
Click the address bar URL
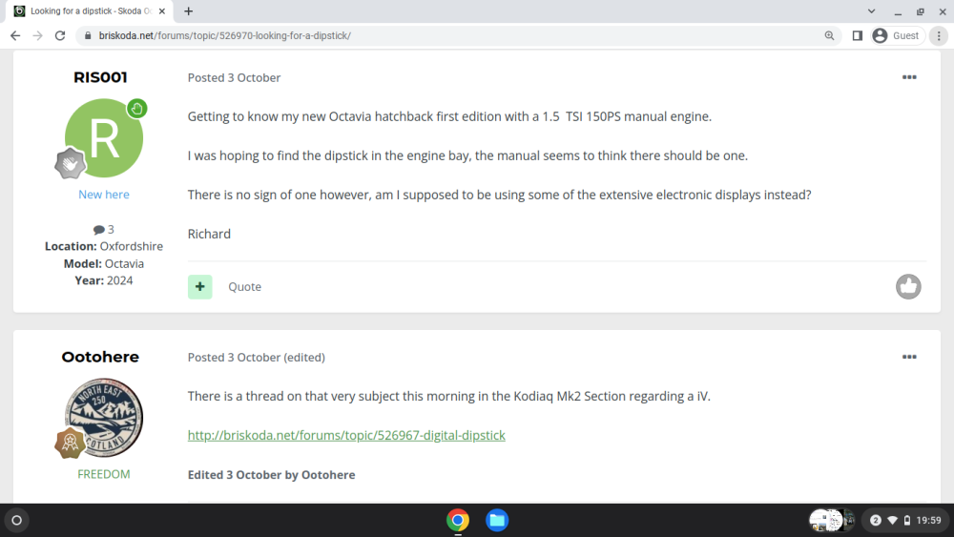point(224,36)
